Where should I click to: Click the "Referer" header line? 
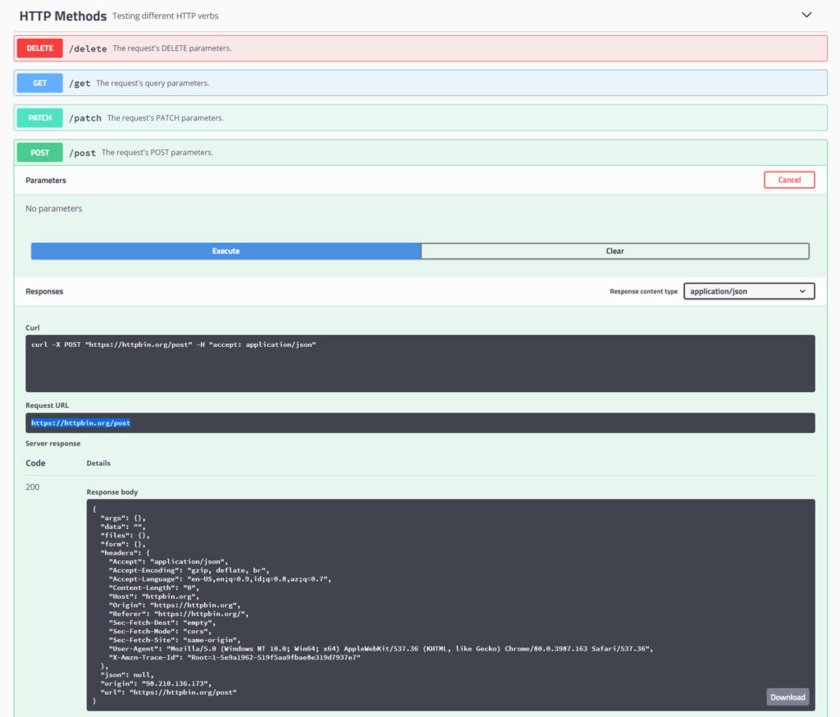click(x=179, y=614)
